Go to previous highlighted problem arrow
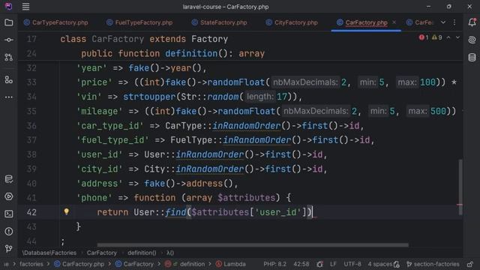The image size is (480, 270). [x=448, y=37]
